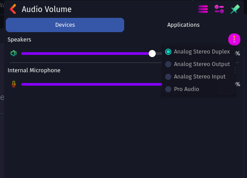247x178 pixels.
Task: Click the magenta three-dot Speakers menu button
Action: click(x=234, y=39)
